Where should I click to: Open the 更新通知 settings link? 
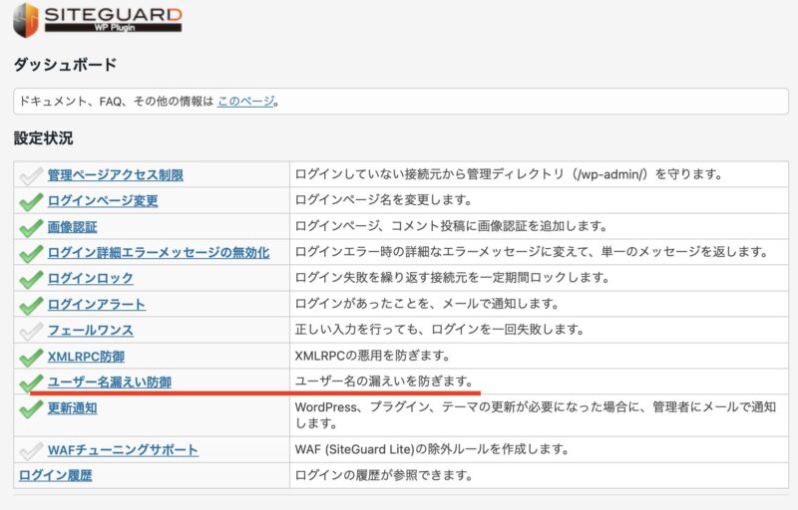(72, 408)
